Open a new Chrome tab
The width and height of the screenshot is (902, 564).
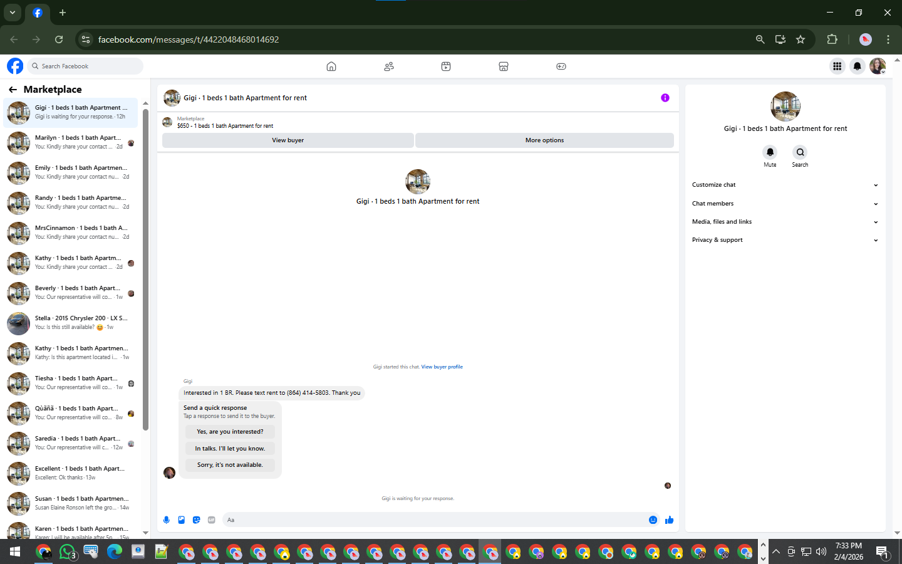[x=63, y=13]
